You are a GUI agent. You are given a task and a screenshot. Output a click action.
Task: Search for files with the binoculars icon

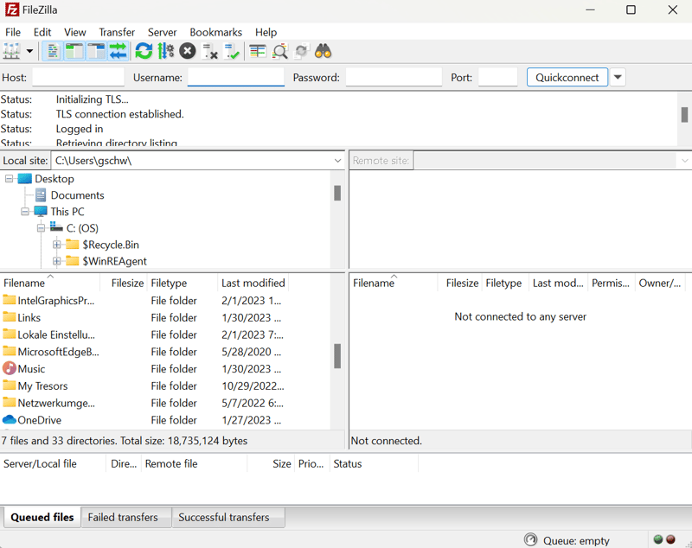point(323,51)
